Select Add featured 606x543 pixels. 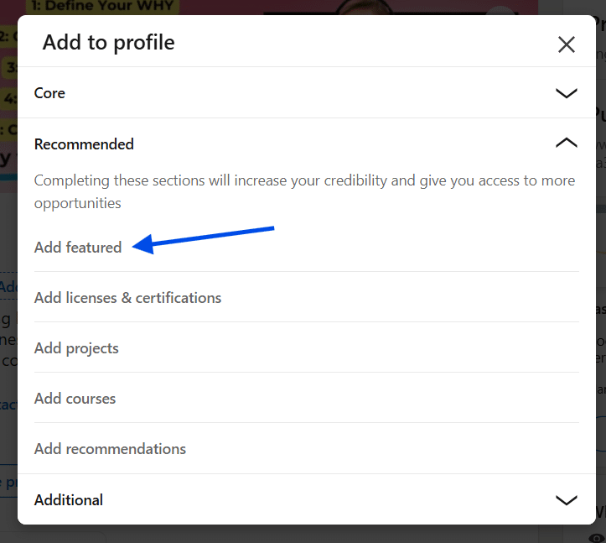click(x=78, y=248)
